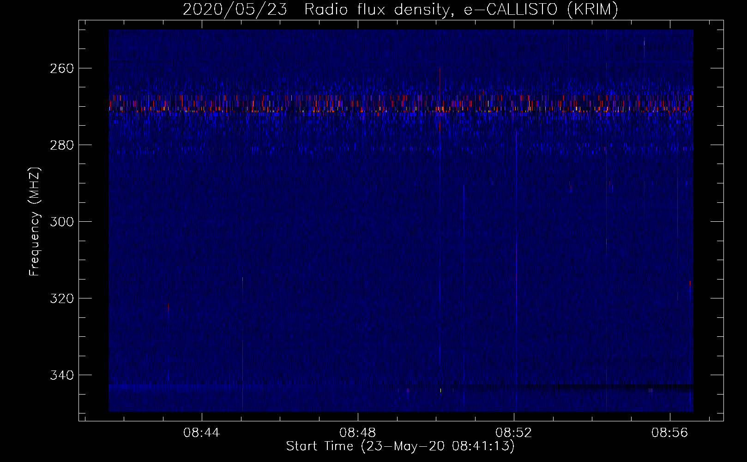Screen dimensions: 747x462
Task: Click the 'Frequency (MHZ)' axis label
Action: [x=35, y=222]
